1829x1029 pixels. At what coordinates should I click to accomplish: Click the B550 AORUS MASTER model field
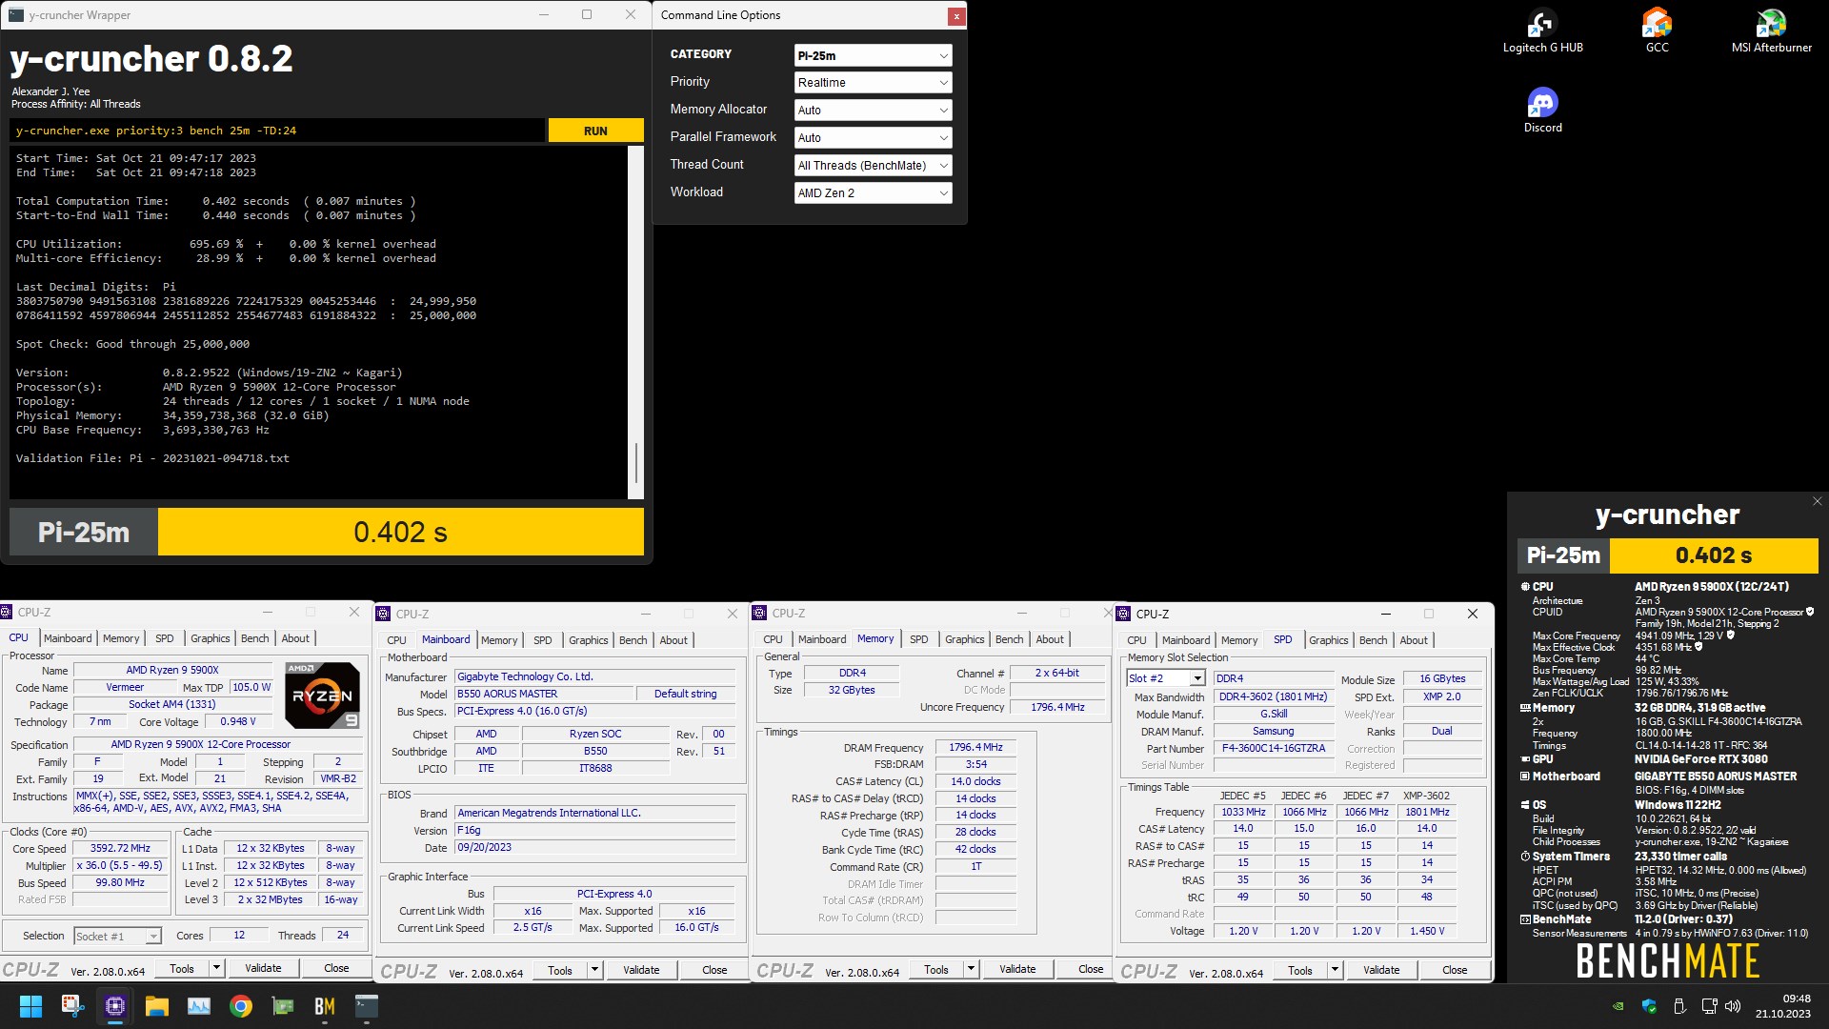[x=543, y=694]
